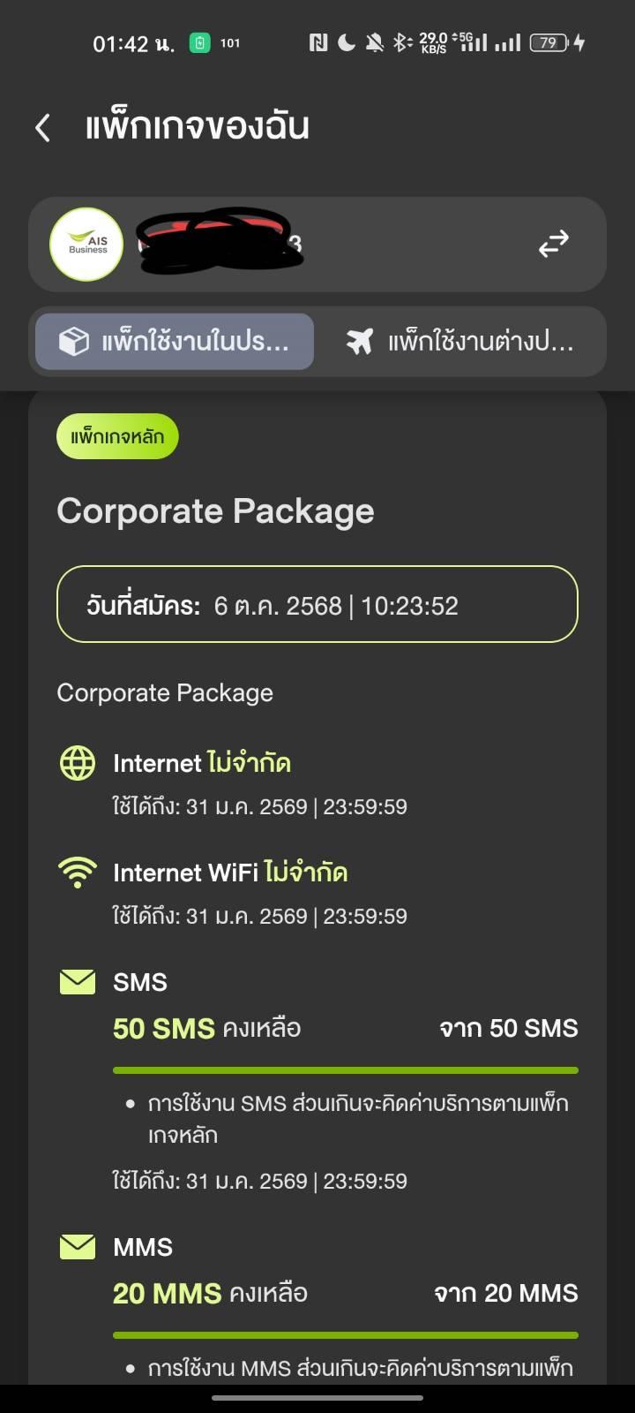Image resolution: width=635 pixels, height=1413 pixels.
Task: Tap the Internet globe icon
Action: point(78,763)
